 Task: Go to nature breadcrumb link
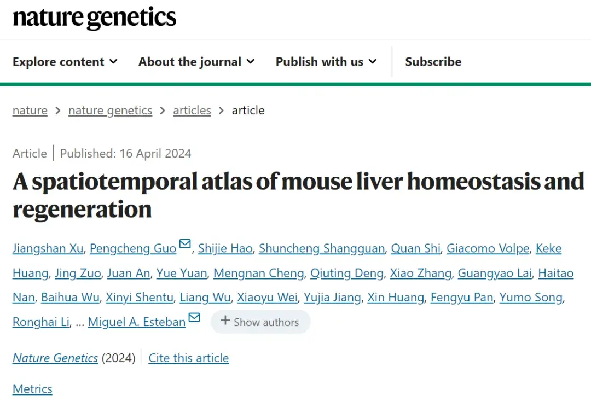click(x=30, y=111)
